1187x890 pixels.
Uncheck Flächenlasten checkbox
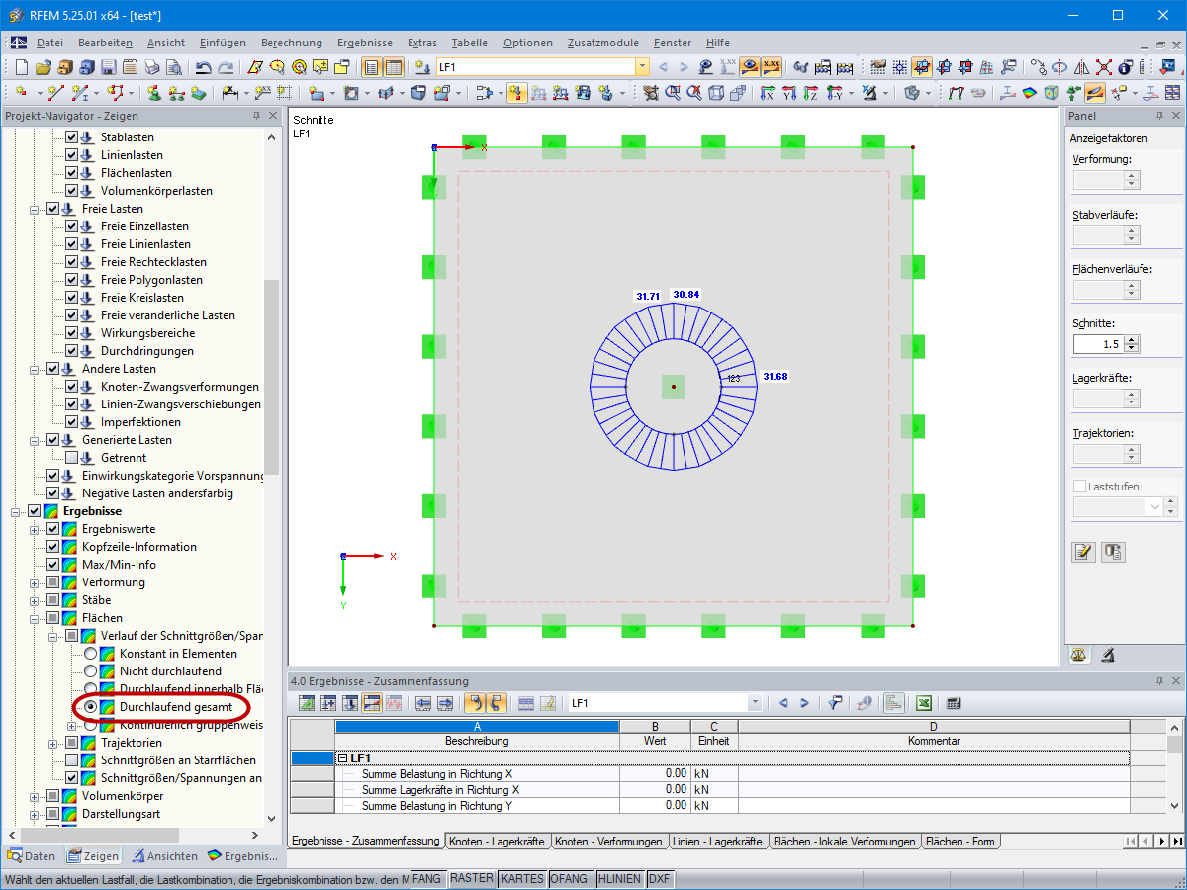pyautogui.click(x=71, y=173)
